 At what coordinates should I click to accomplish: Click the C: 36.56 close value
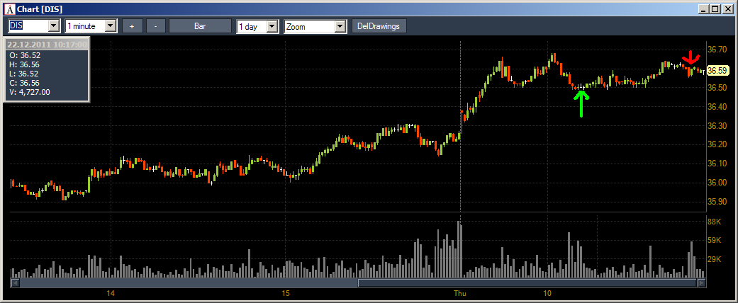(x=25, y=83)
